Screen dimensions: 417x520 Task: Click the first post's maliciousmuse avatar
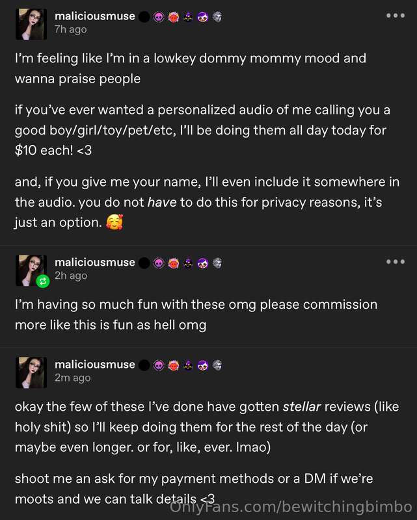tap(31, 24)
